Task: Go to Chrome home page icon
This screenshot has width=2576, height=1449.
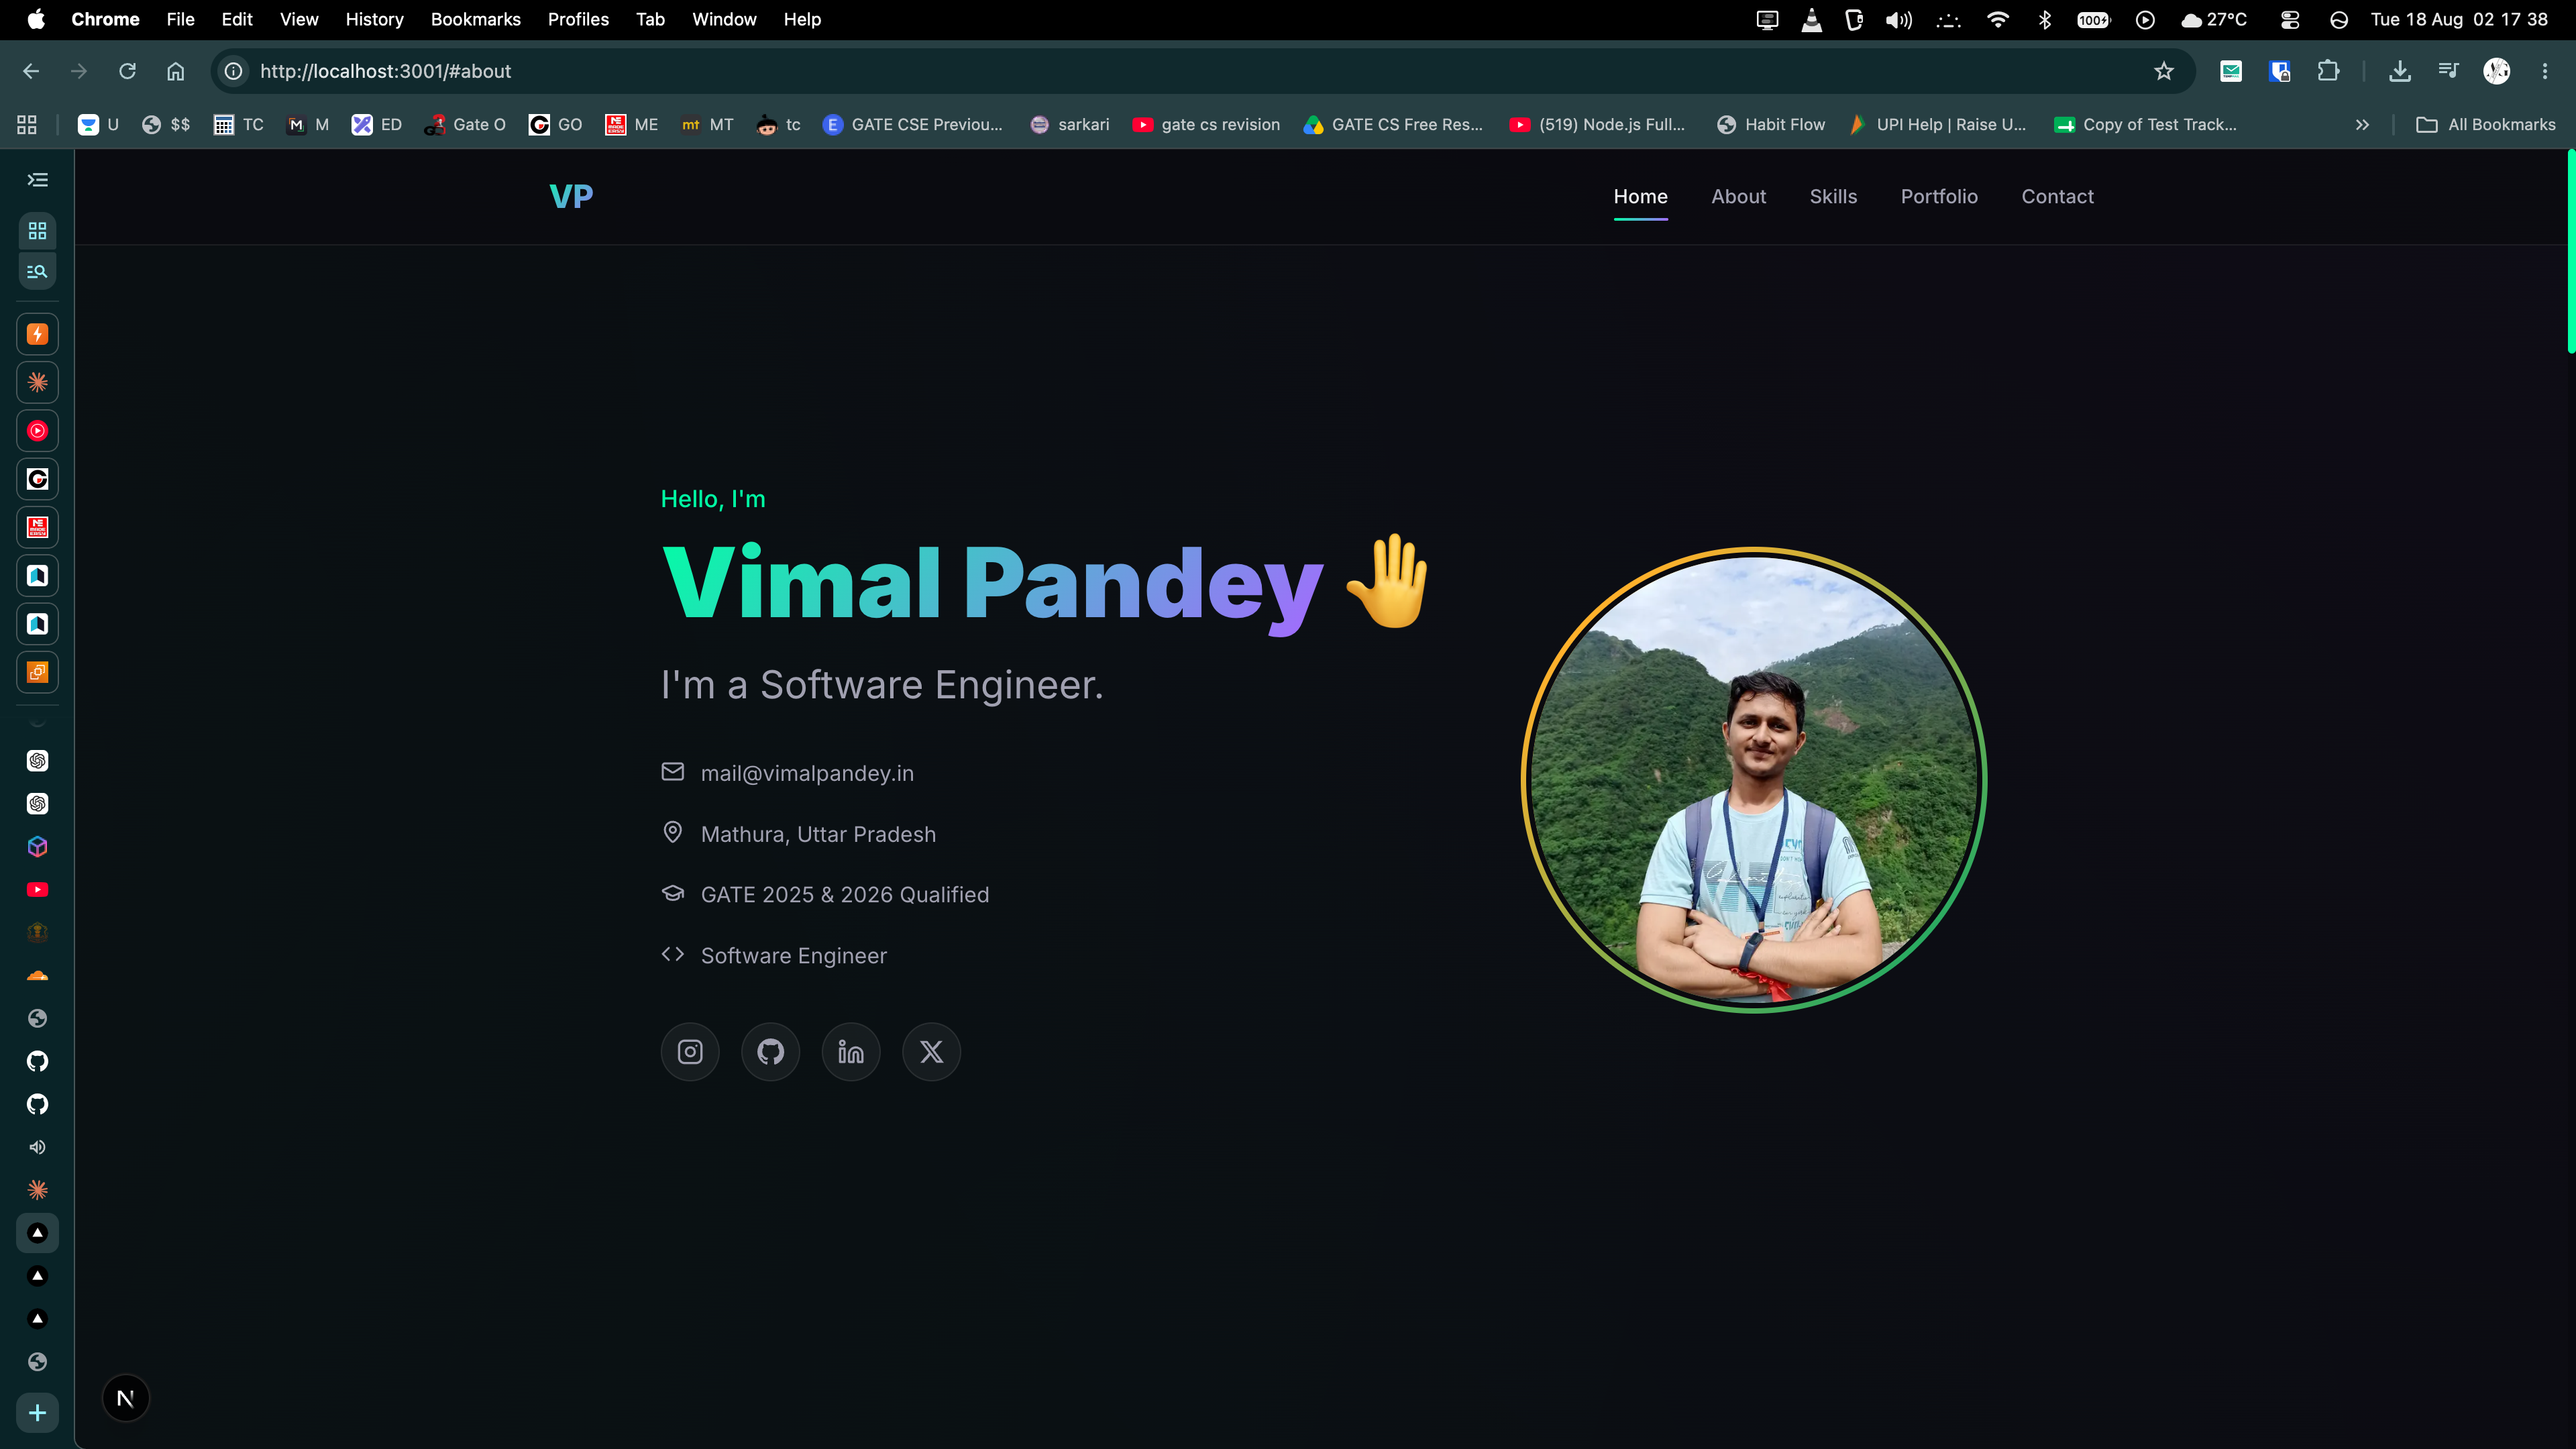Action: click(176, 71)
